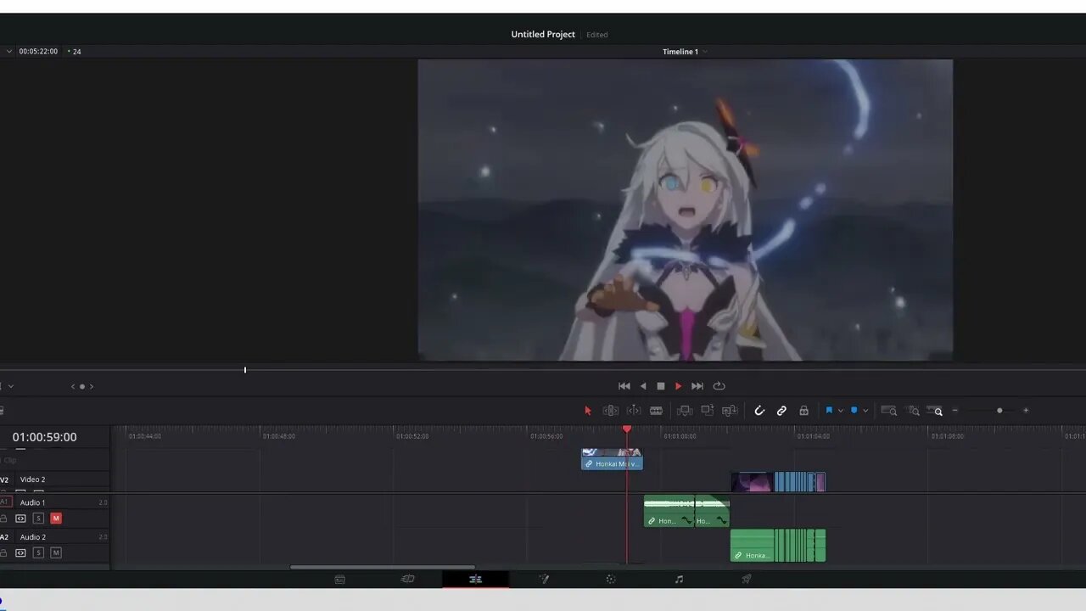Click the A1 track destination control
The image size is (1086, 611).
[x=4, y=502]
